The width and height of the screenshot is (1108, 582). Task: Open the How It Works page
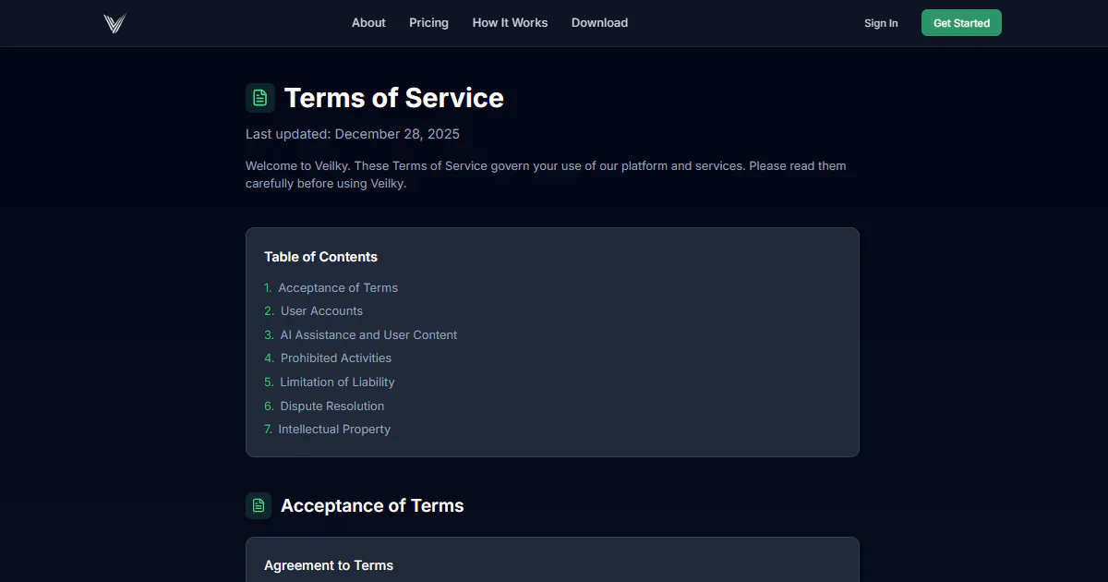coord(511,23)
